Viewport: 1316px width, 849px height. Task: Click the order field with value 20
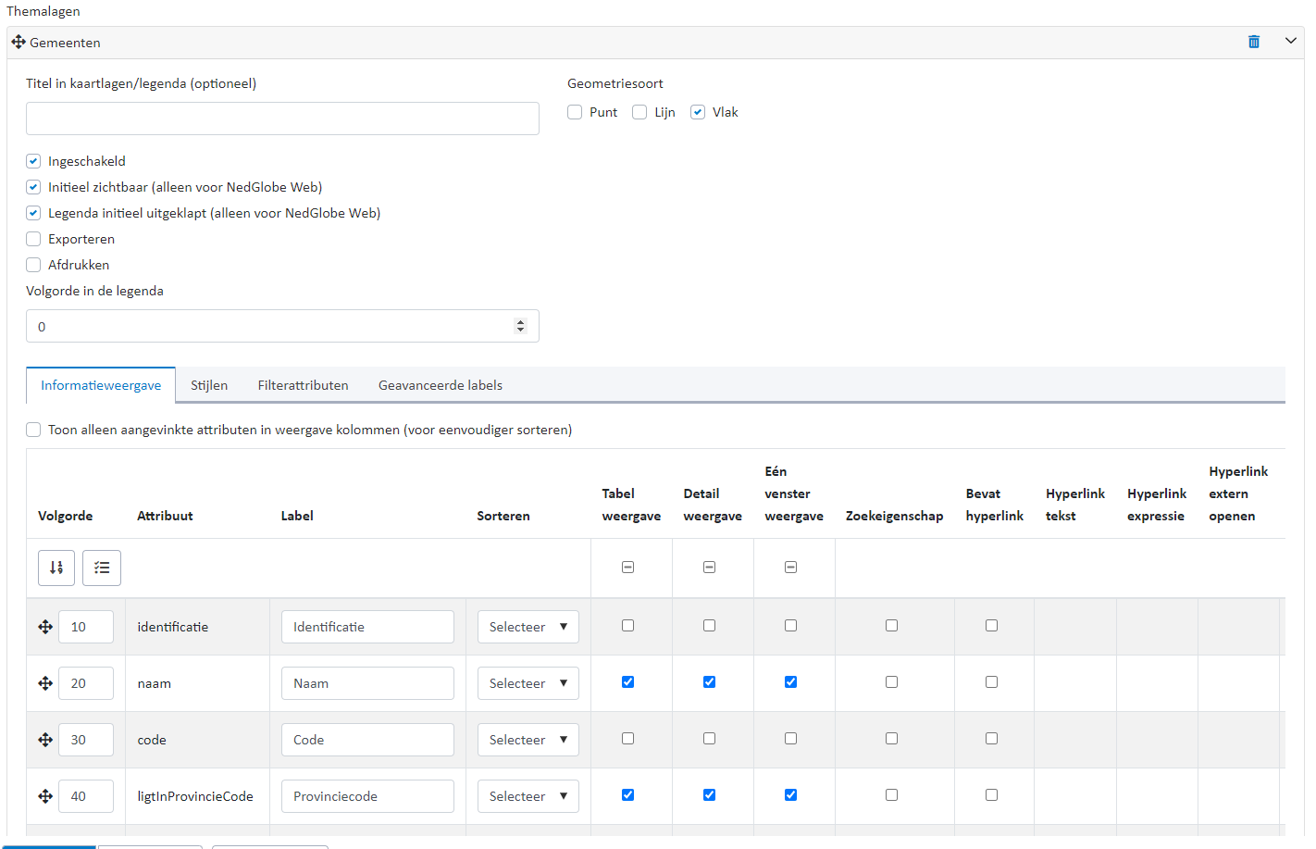pos(86,683)
